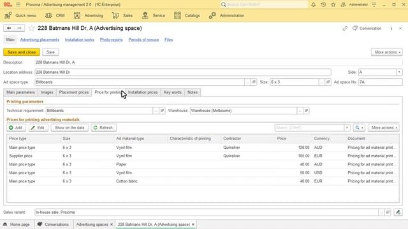Switch to Key words tab

(x=173, y=92)
